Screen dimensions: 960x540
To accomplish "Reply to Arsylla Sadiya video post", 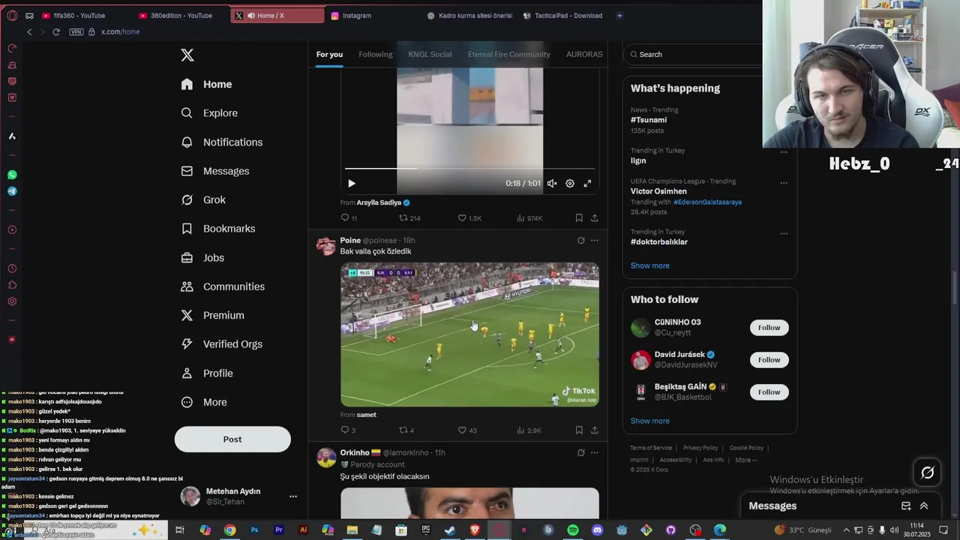I will (x=349, y=218).
